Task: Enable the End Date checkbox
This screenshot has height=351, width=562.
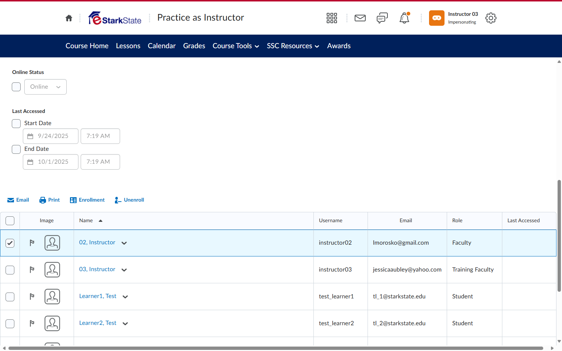Action: click(x=16, y=149)
